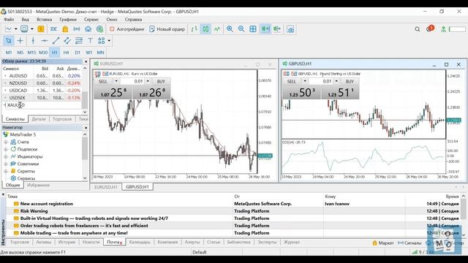Open the Графики menu
The height and width of the screenshot is (263, 468).
tap(68, 20)
